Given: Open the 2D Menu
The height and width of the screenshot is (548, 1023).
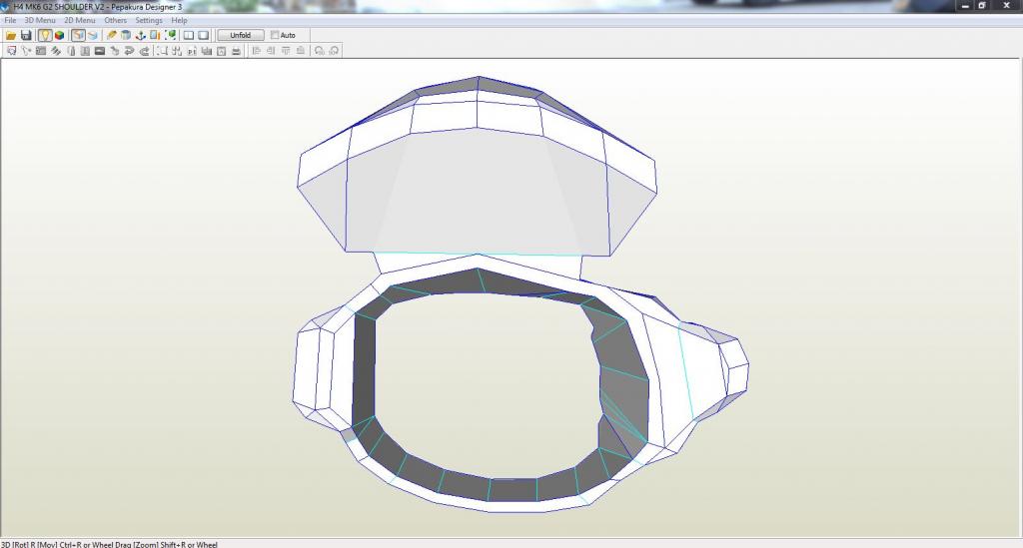Looking at the screenshot, I should pyautogui.click(x=80, y=20).
